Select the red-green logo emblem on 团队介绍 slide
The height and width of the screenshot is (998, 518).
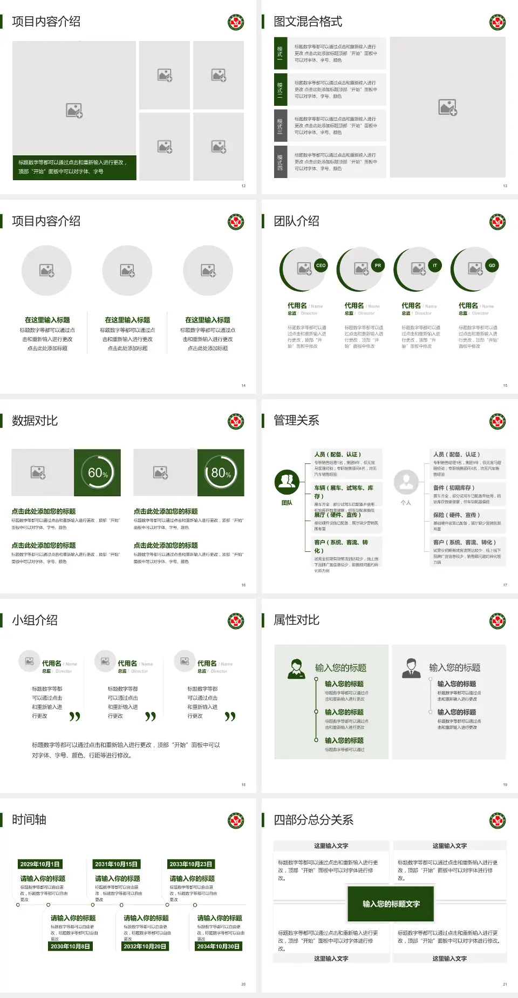[497, 222]
